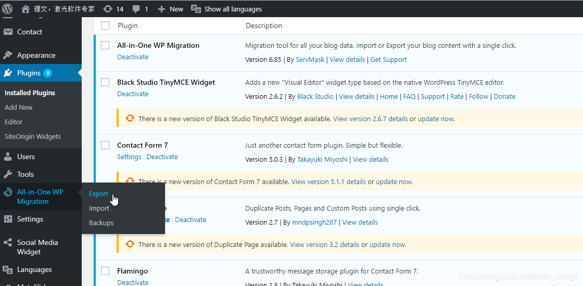View version 5.1.1 details link
The width and height of the screenshot is (583, 286).
point(328,182)
